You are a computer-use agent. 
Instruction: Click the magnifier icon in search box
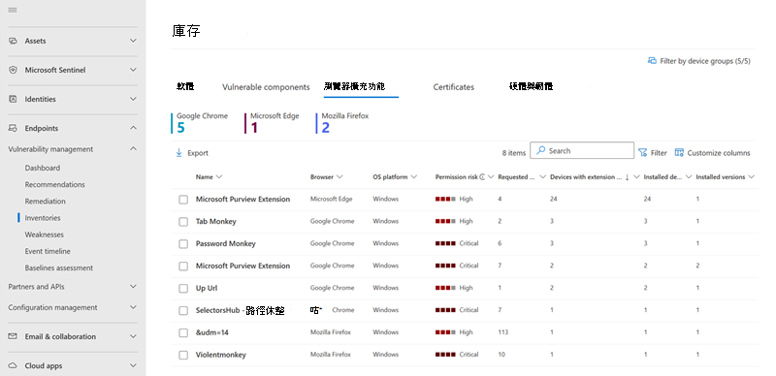click(x=541, y=150)
